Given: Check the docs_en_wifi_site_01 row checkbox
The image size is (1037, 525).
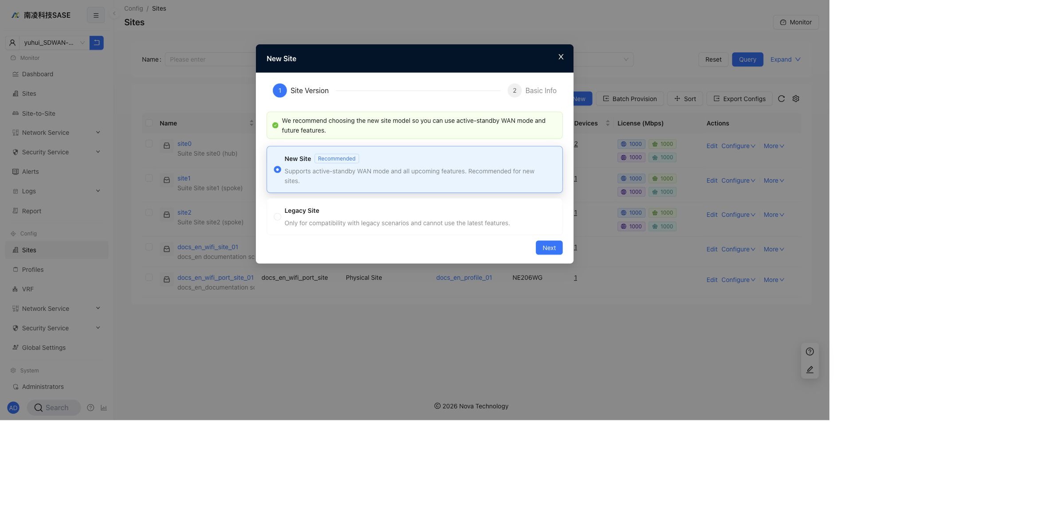Looking at the screenshot, I should (149, 247).
